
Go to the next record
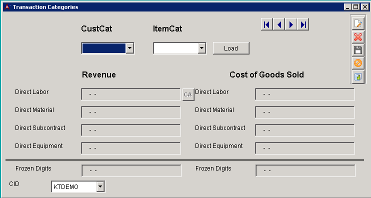point(291,24)
